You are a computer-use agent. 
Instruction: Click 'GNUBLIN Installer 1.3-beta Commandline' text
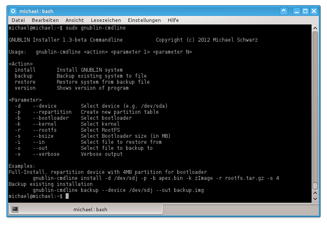(66, 40)
